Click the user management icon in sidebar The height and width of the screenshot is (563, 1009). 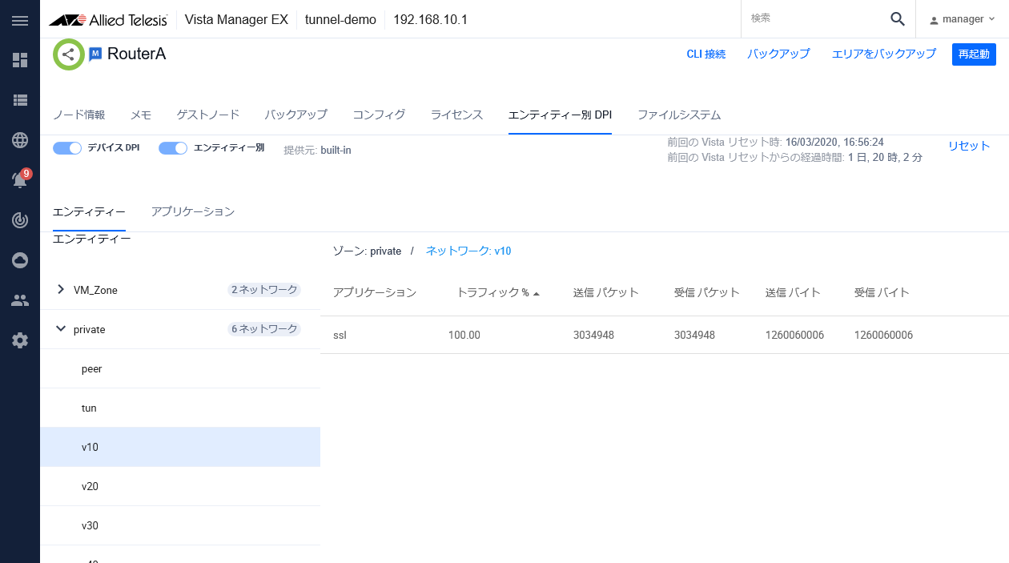(19, 300)
